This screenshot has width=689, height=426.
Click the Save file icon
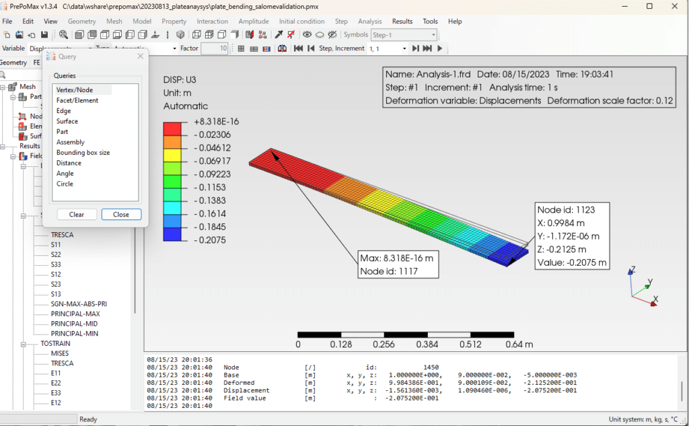[44, 34]
